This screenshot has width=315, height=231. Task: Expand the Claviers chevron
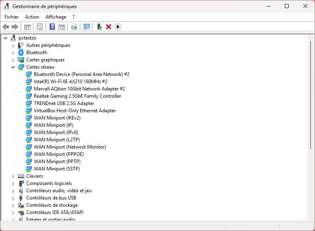click(13, 176)
